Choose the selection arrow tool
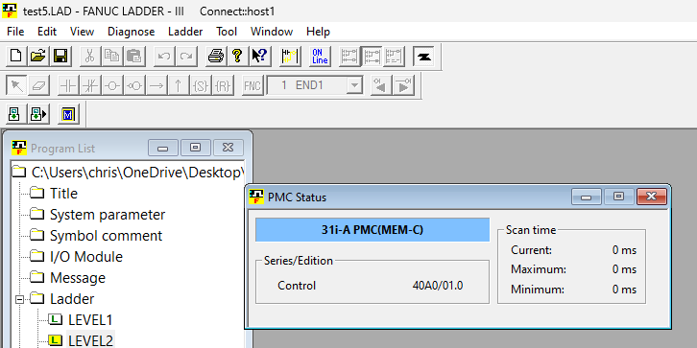Screen dimensions: 697x348 pyautogui.click(x=16, y=85)
